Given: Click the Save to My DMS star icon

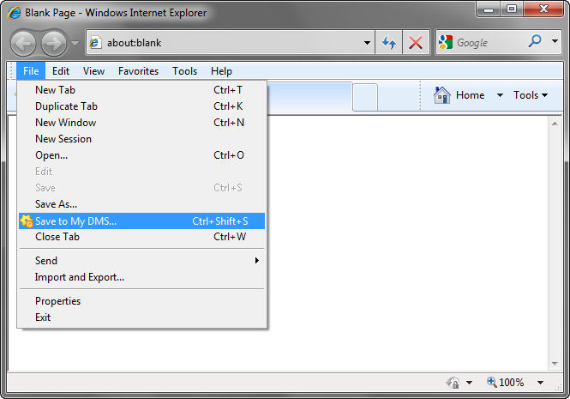Looking at the screenshot, I should click(27, 221).
